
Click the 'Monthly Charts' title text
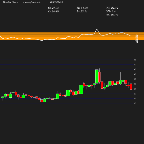(10, 2)
